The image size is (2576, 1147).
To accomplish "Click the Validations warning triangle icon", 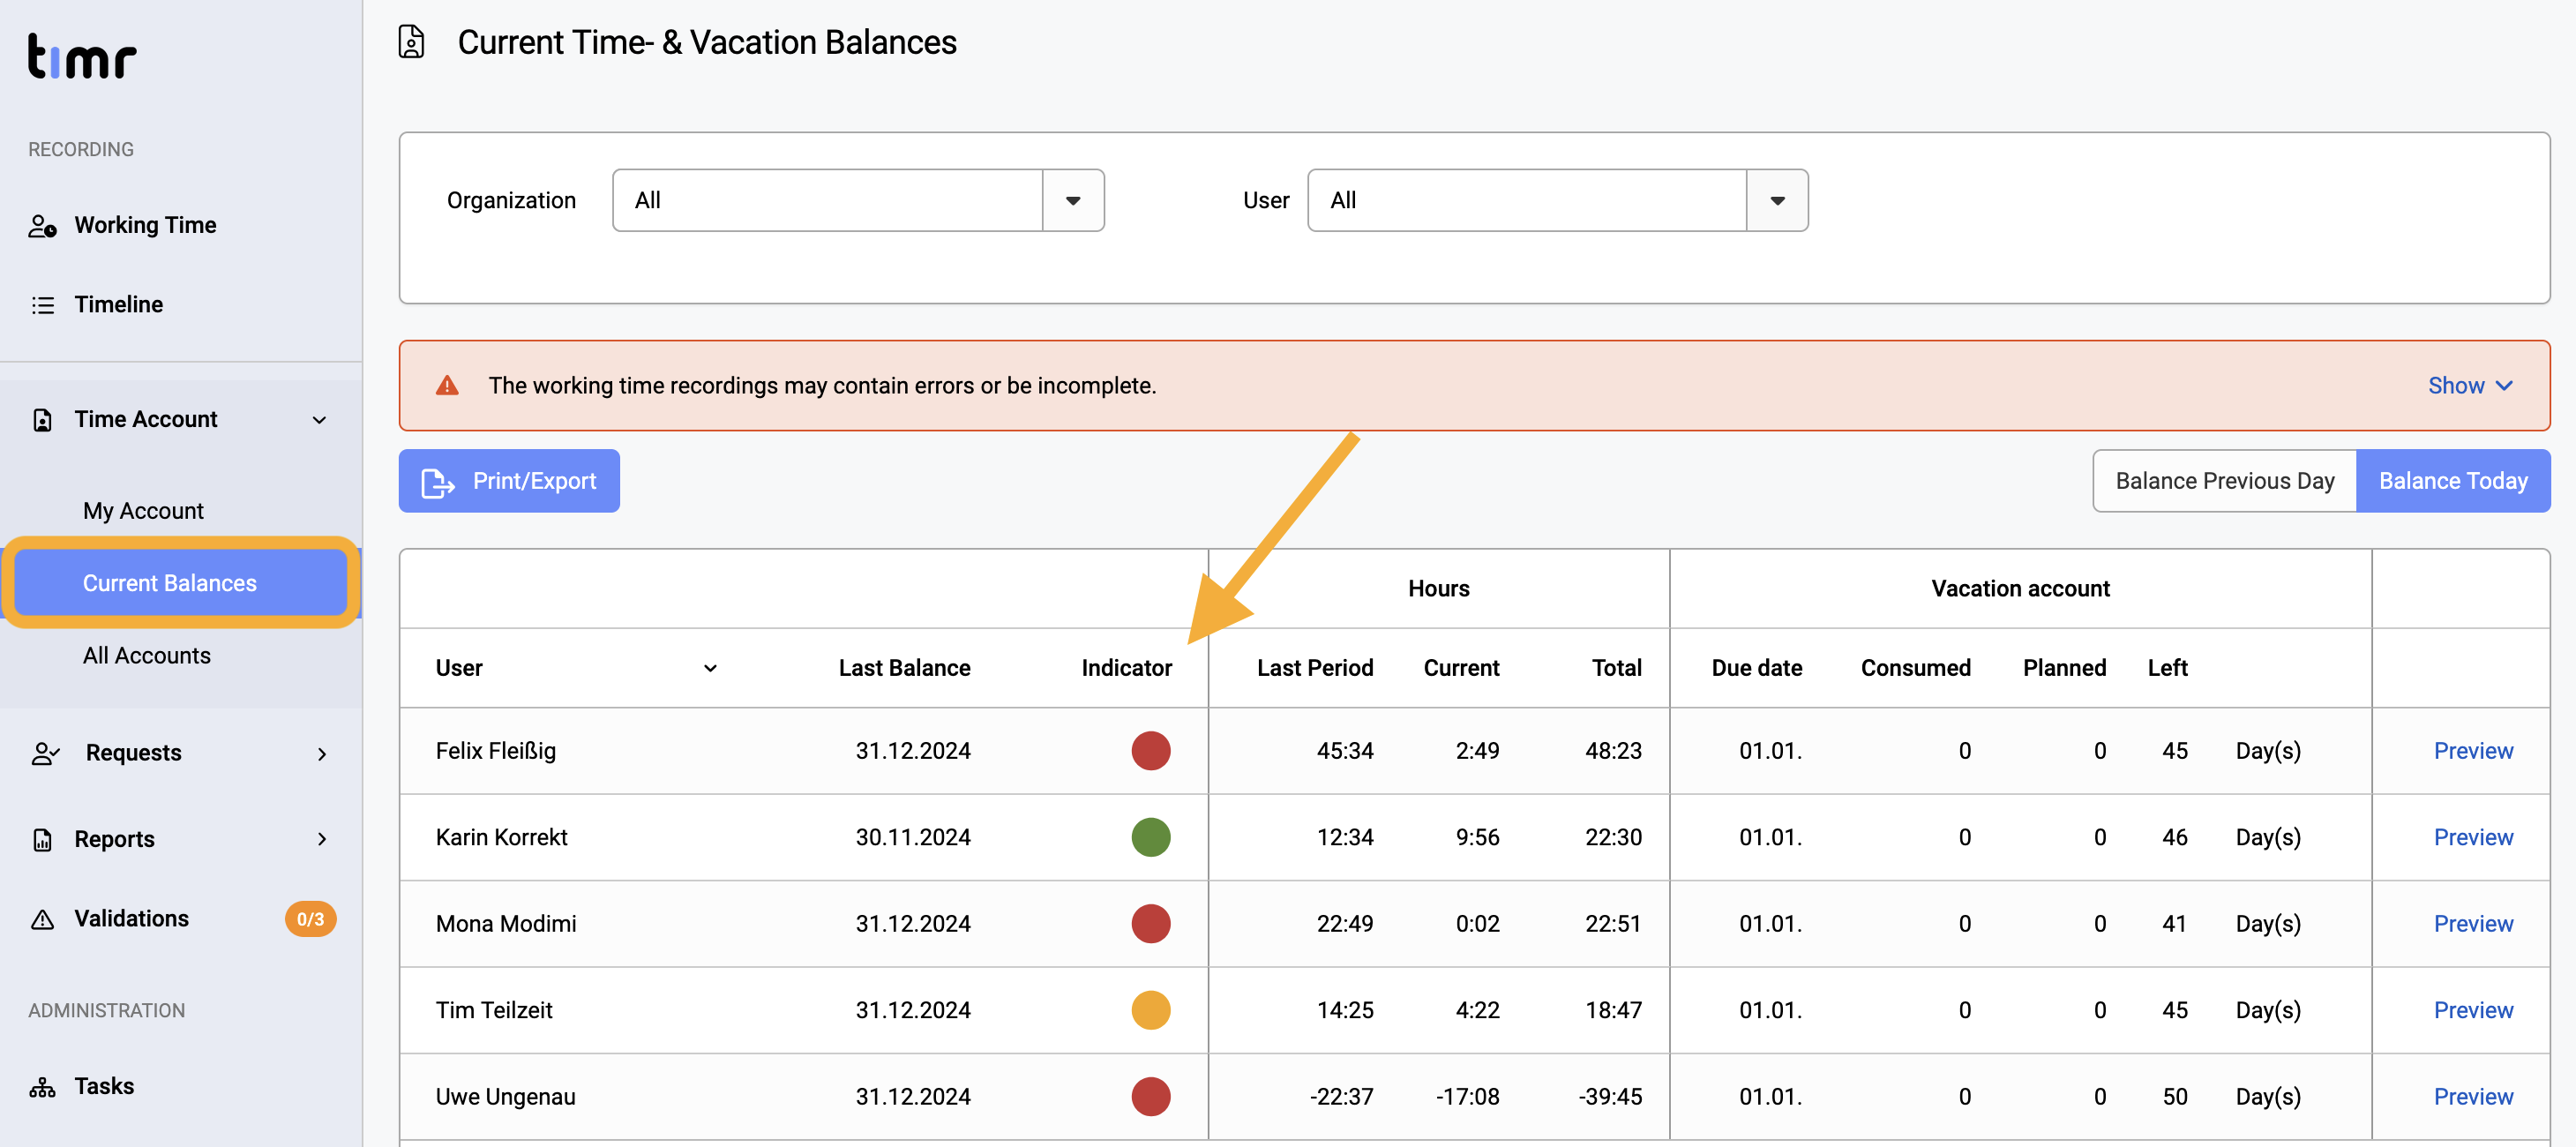I will click(42, 919).
